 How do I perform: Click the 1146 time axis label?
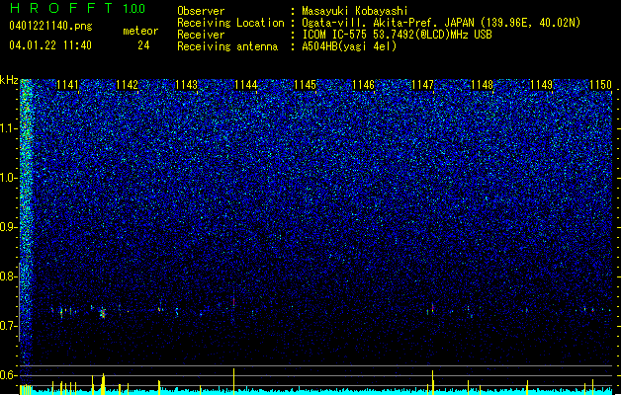tap(363, 85)
